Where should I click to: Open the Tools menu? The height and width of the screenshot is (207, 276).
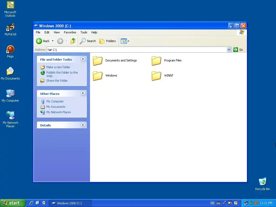click(x=84, y=32)
